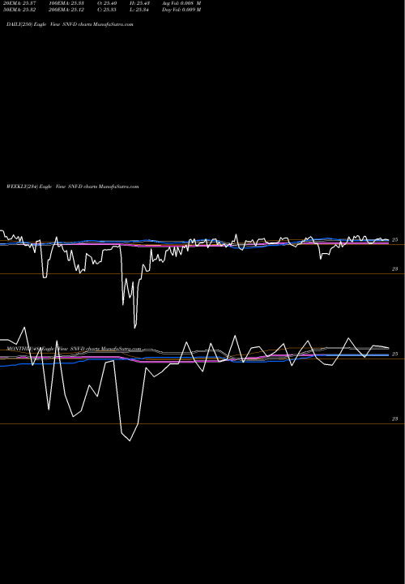Click the 100EMA value readout
Image resolution: width=405 pixels, height=584 pixels.
(66, 3)
